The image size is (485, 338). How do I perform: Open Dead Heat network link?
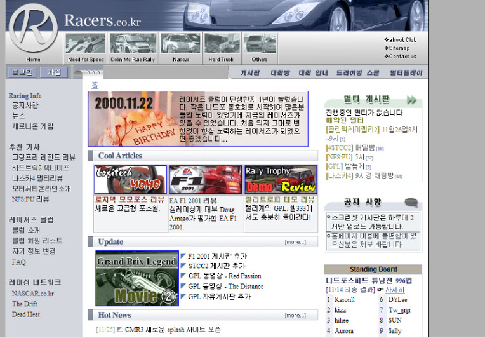click(x=26, y=314)
